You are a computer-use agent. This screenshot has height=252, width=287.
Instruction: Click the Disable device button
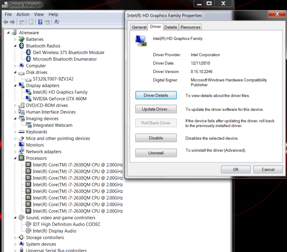[x=156, y=138]
